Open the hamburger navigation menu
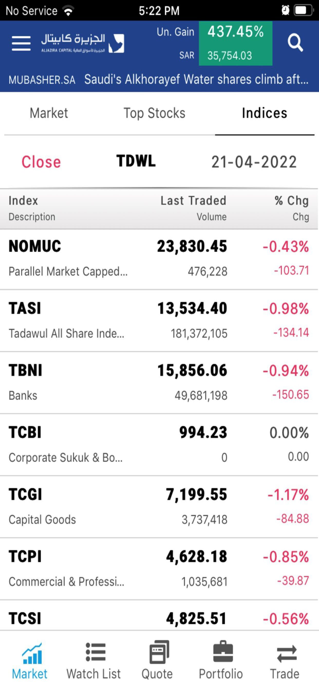 20,43
